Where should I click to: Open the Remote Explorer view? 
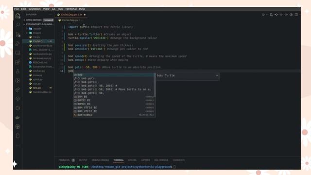(17, 53)
